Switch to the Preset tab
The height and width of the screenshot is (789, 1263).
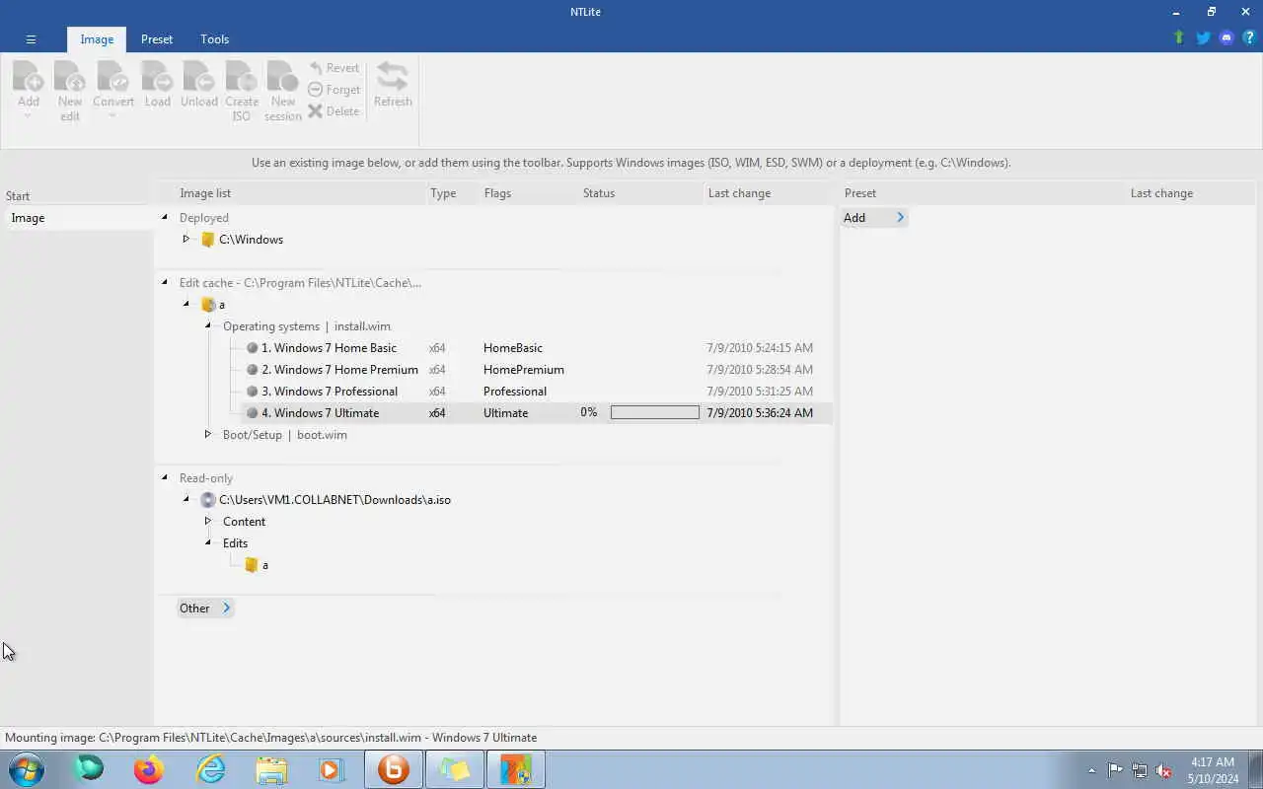157,39
